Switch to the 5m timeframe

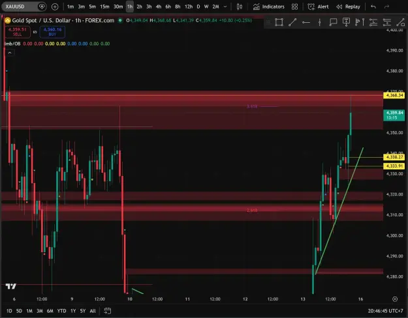point(93,7)
